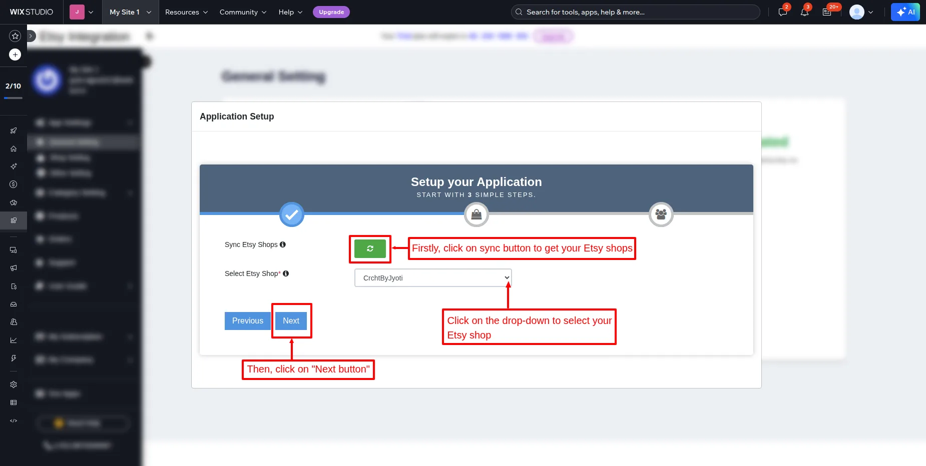
Task: Open the chat messages icon
Action: [783, 12]
